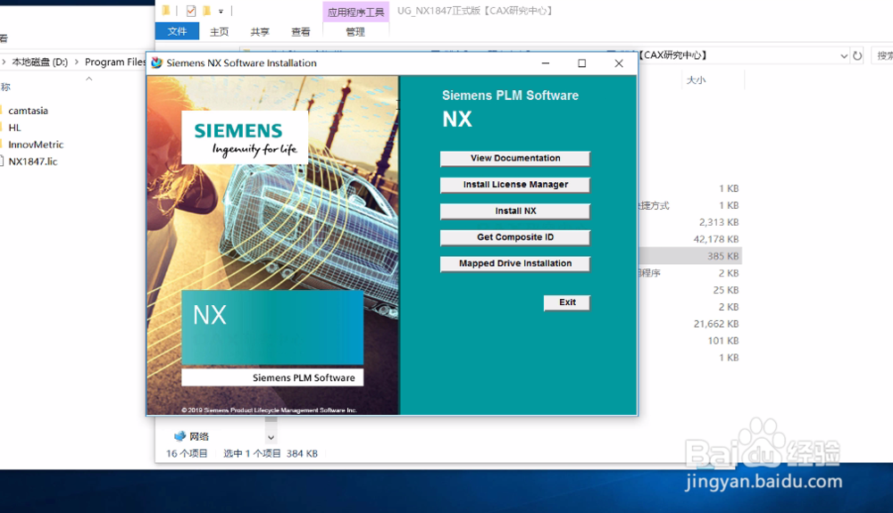Select the highlighted 385 KB file row

(x=689, y=256)
